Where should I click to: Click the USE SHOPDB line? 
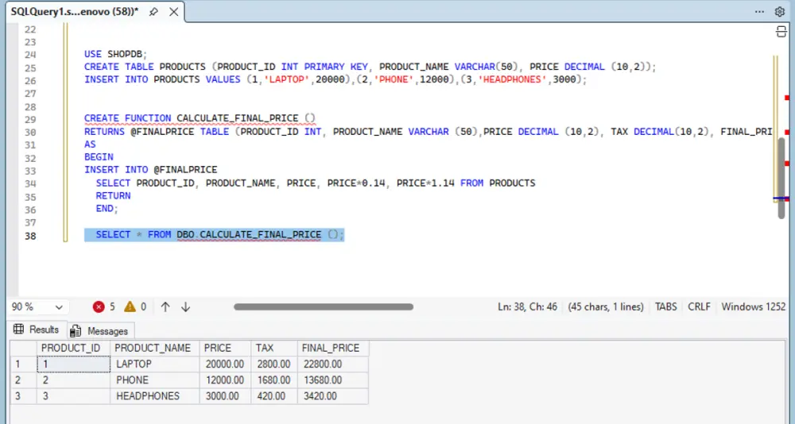(115, 54)
